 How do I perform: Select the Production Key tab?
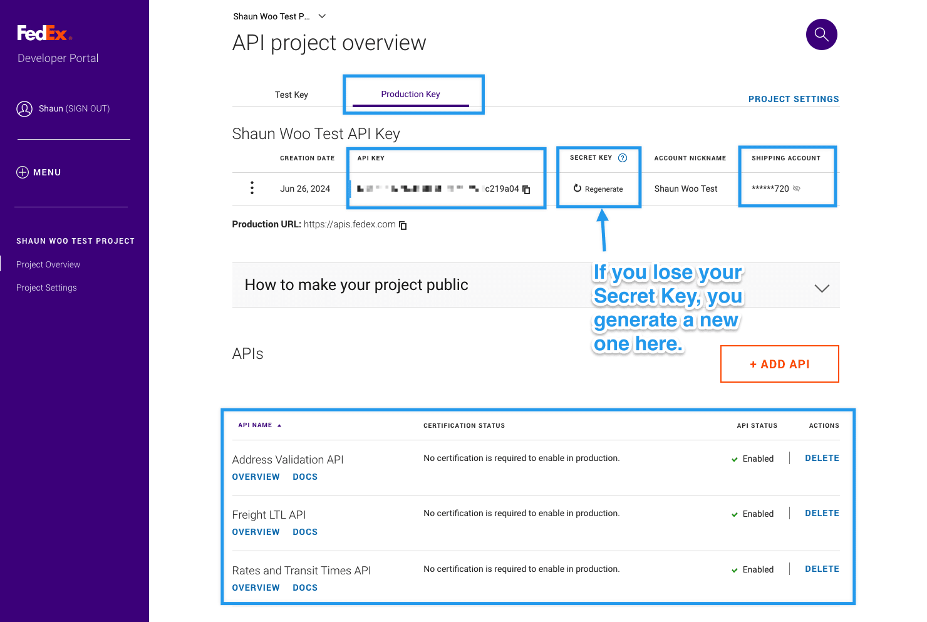410,94
